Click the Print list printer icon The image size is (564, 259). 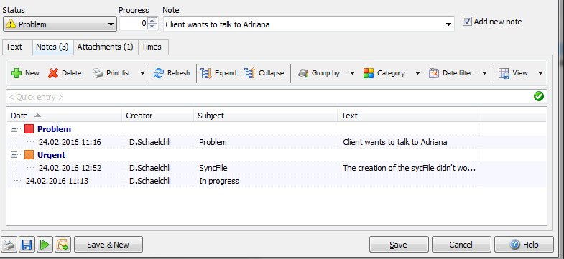98,73
